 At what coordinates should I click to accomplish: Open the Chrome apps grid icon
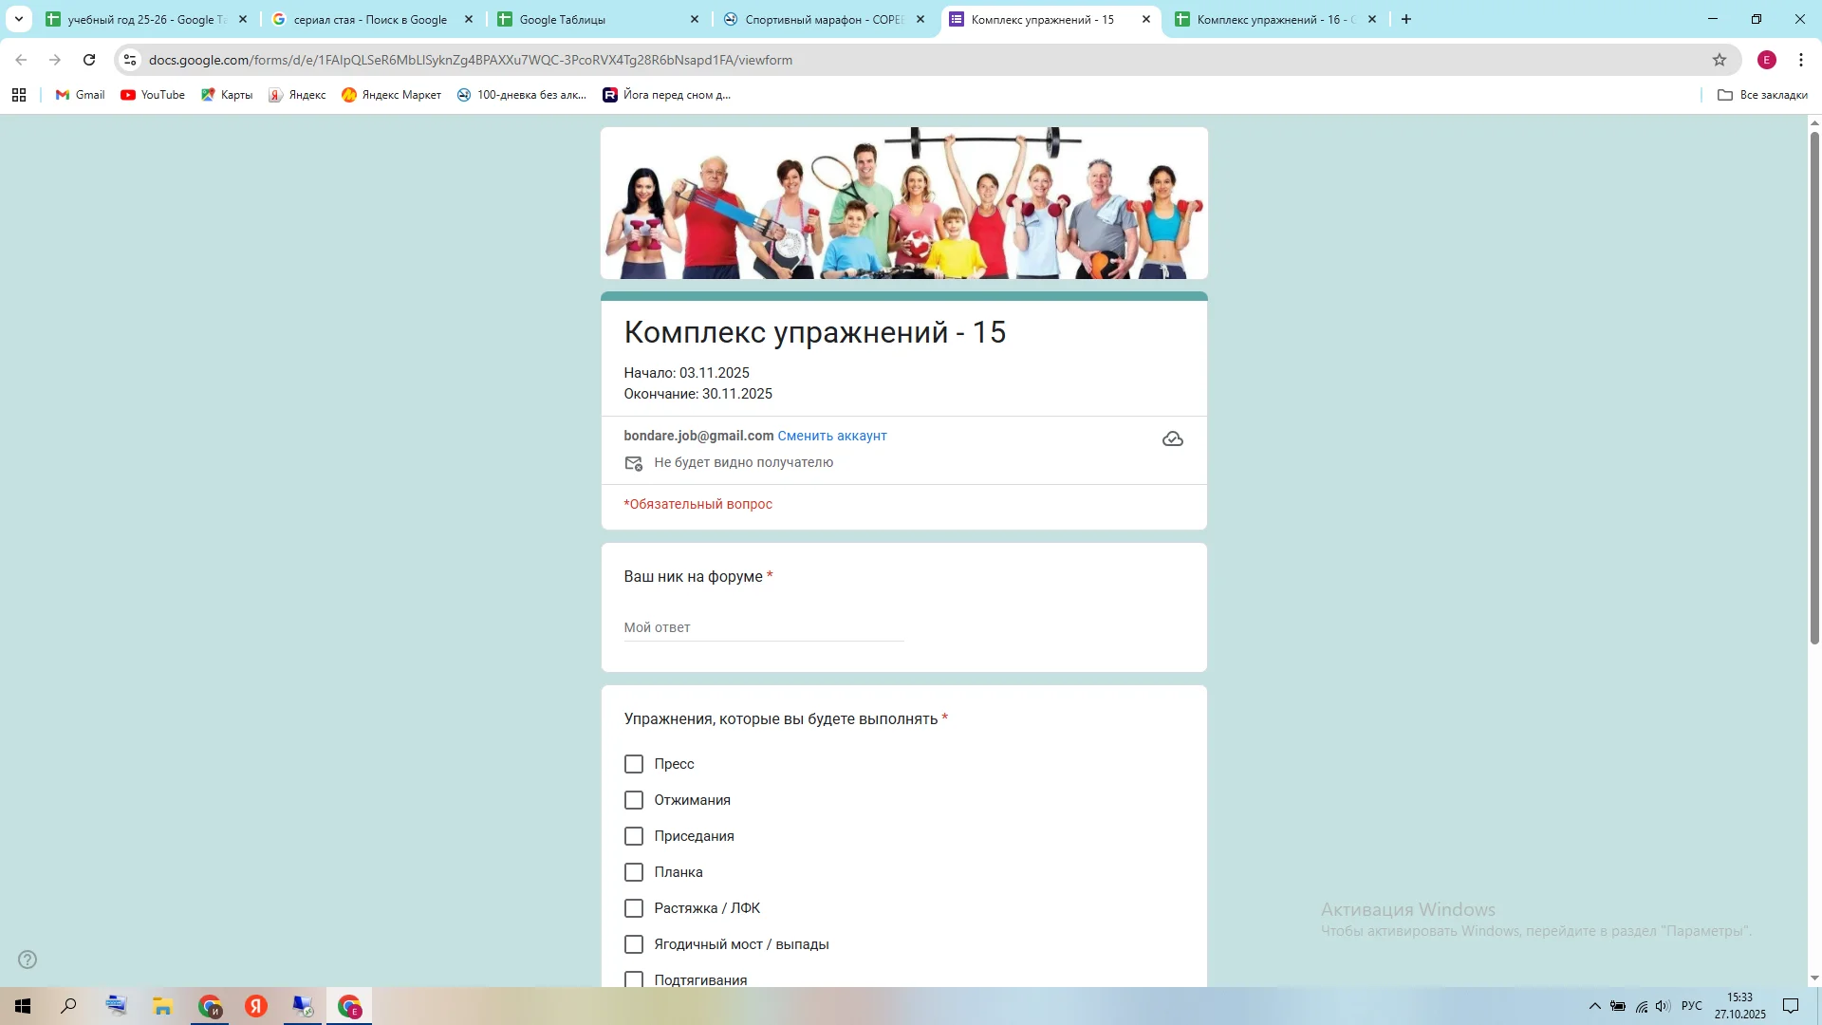coord(19,95)
